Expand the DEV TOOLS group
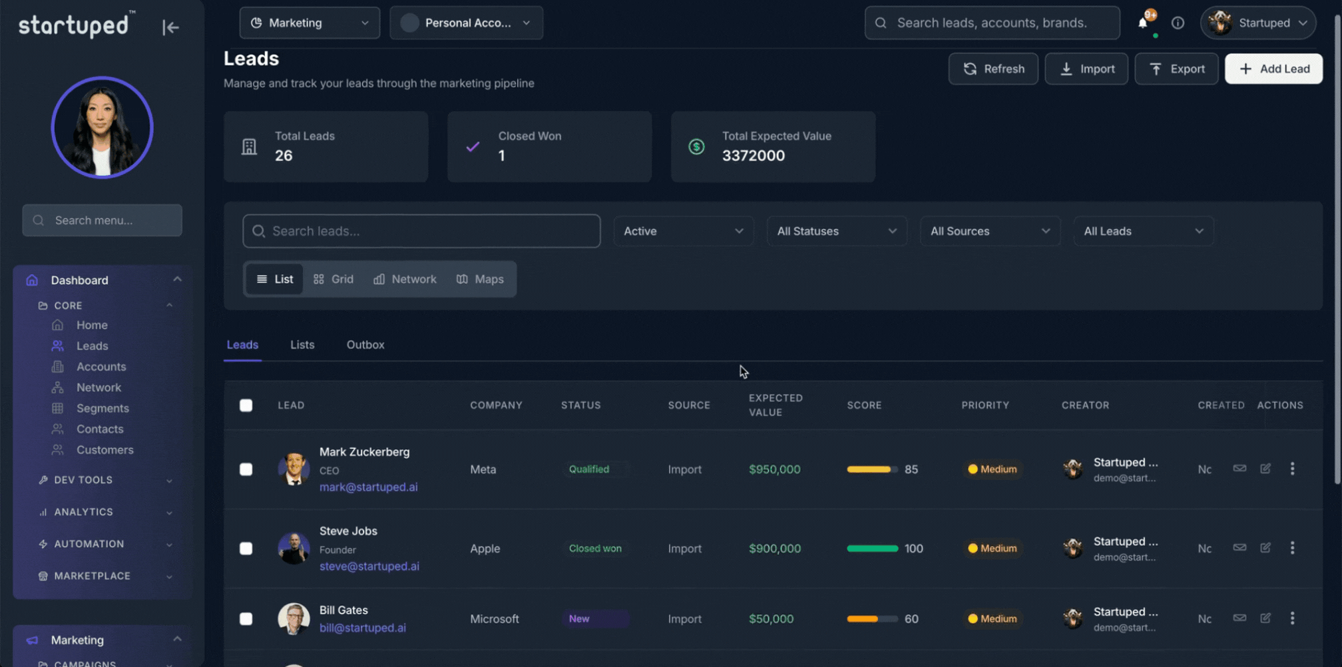The image size is (1342, 667). coord(169,481)
